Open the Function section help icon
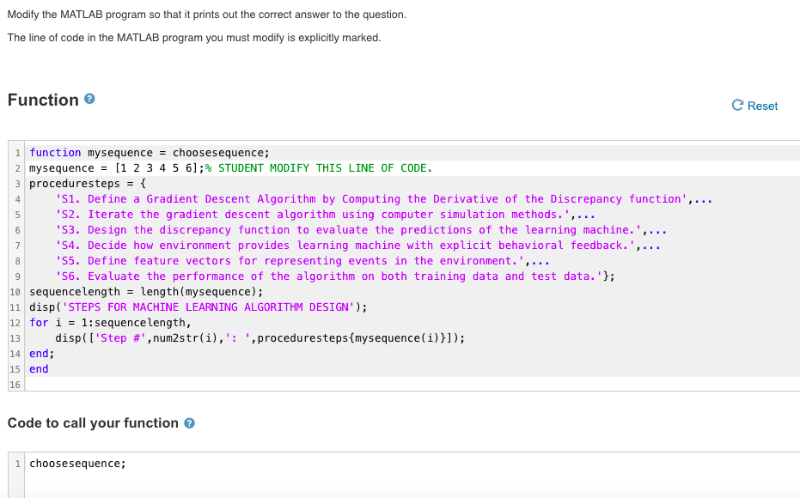800x498 pixels. click(89, 99)
